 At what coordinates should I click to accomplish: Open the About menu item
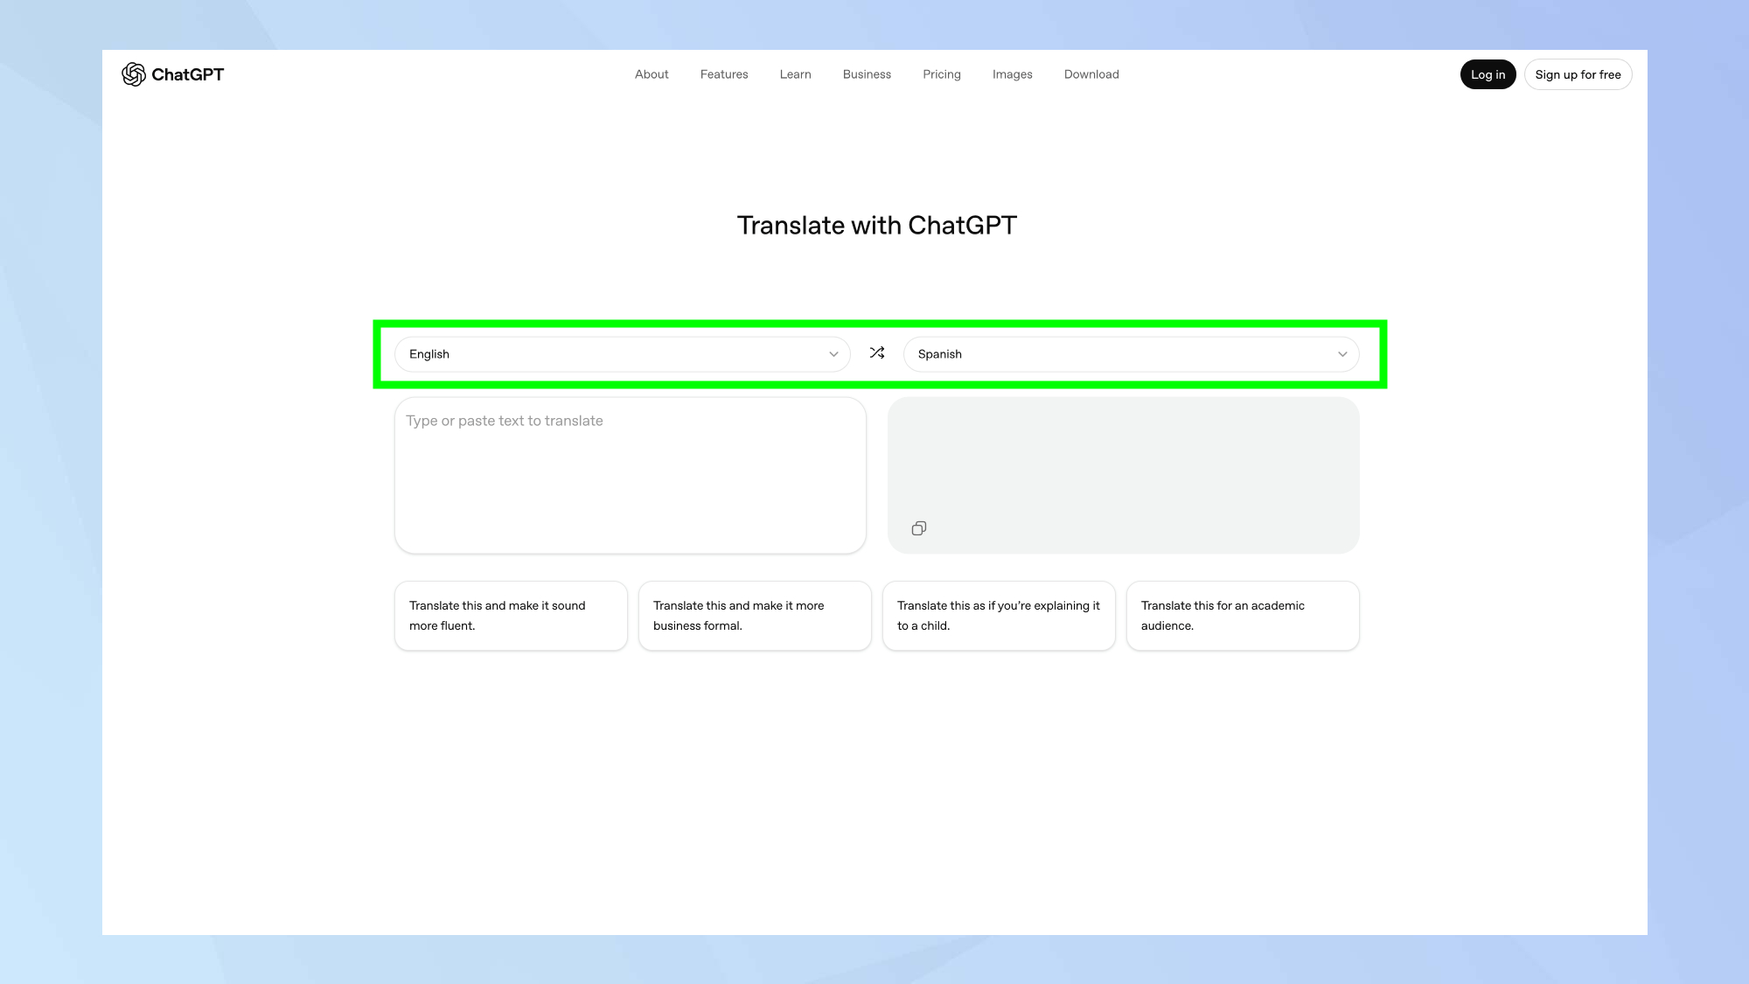click(x=651, y=74)
